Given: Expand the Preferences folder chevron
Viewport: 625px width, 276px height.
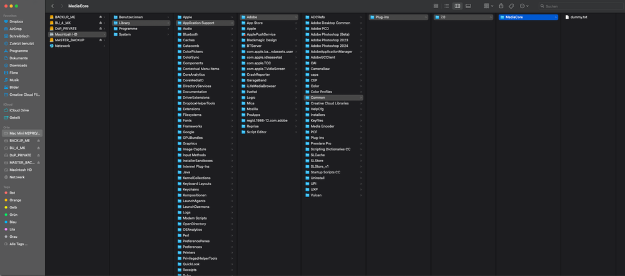Looking at the screenshot, I should pyautogui.click(x=232, y=247).
